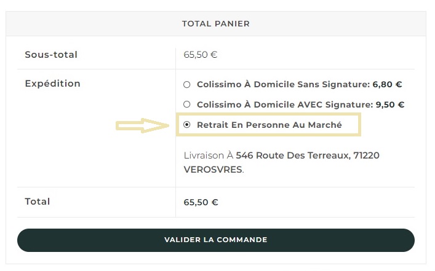The width and height of the screenshot is (435, 271).
Task: Click the 'Colissimo À Domicile Sans Signature' label text
Action: coord(283,85)
